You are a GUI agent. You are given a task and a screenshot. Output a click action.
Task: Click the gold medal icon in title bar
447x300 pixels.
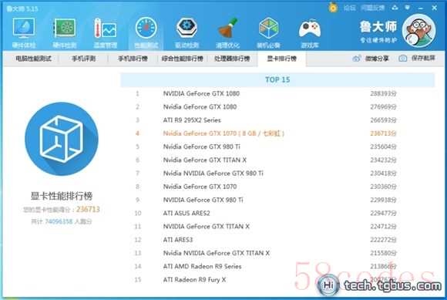333,8
